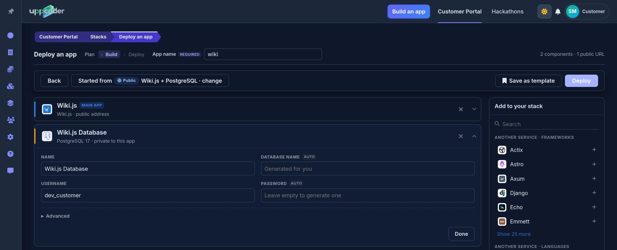The height and width of the screenshot is (250, 617).
Task: Click the Back button
Action: tap(54, 81)
